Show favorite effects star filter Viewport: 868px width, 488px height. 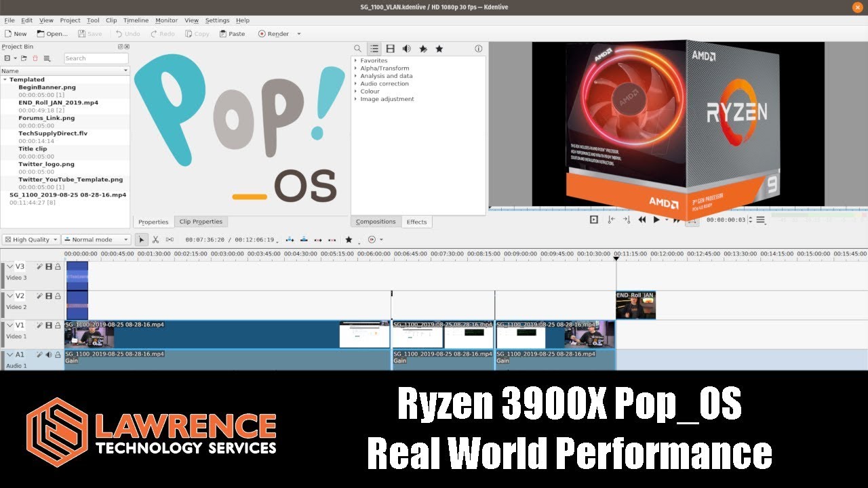pyautogui.click(x=439, y=49)
